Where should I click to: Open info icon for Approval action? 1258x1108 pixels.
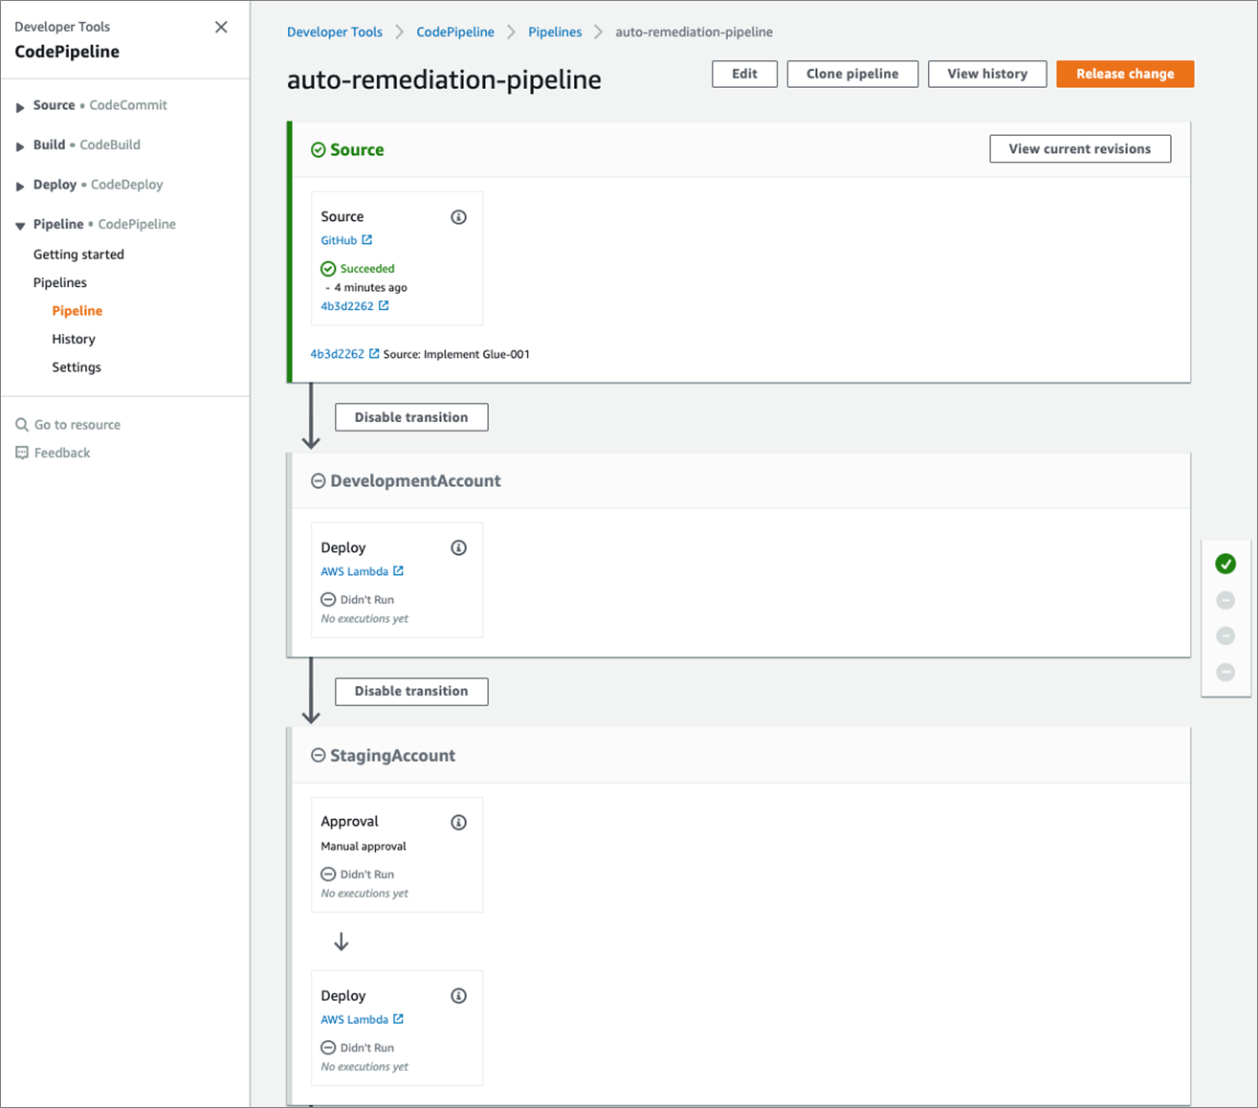point(459,823)
